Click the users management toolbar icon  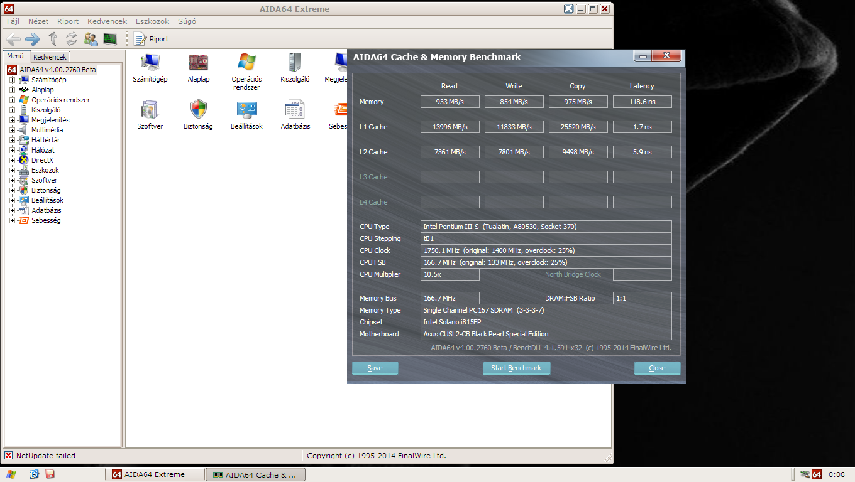[x=91, y=39]
